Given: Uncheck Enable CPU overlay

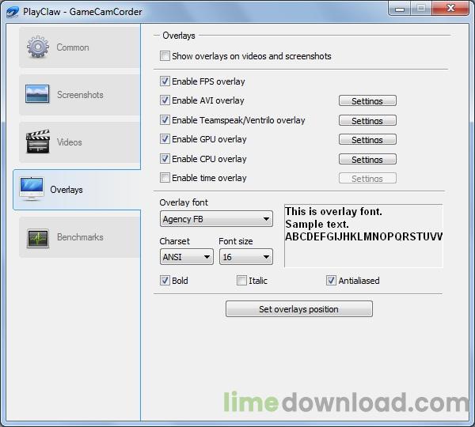Looking at the screenshot, I should 165,159.
